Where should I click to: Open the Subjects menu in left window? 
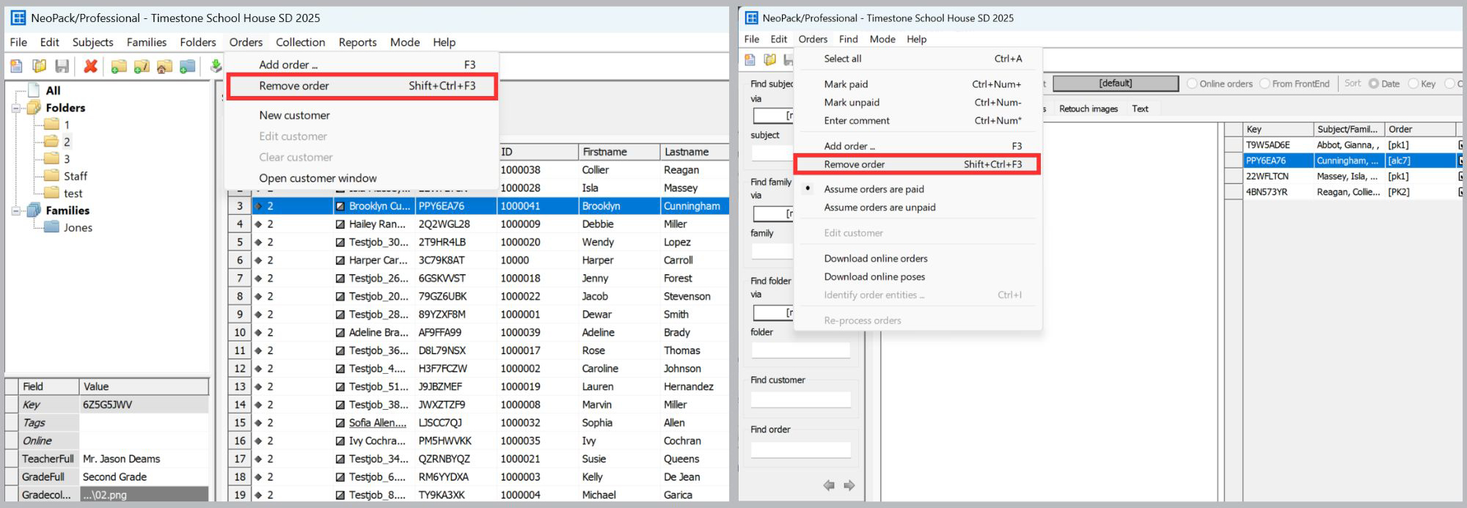coord(92,43)
